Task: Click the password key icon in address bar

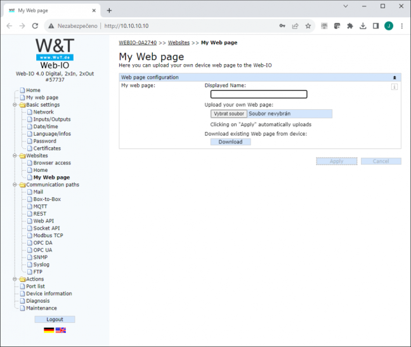Action: coord(282,26)
